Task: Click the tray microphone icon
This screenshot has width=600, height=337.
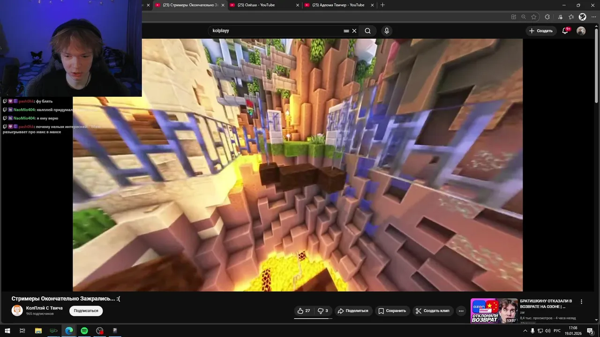Action: tap(532, 331)
